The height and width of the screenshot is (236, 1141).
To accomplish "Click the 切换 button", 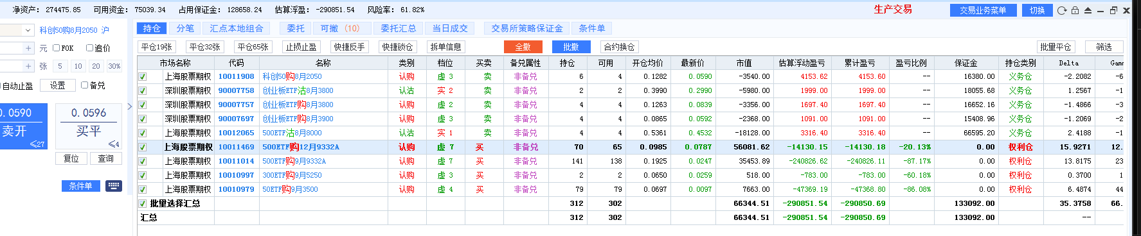I will (1038, 10).
